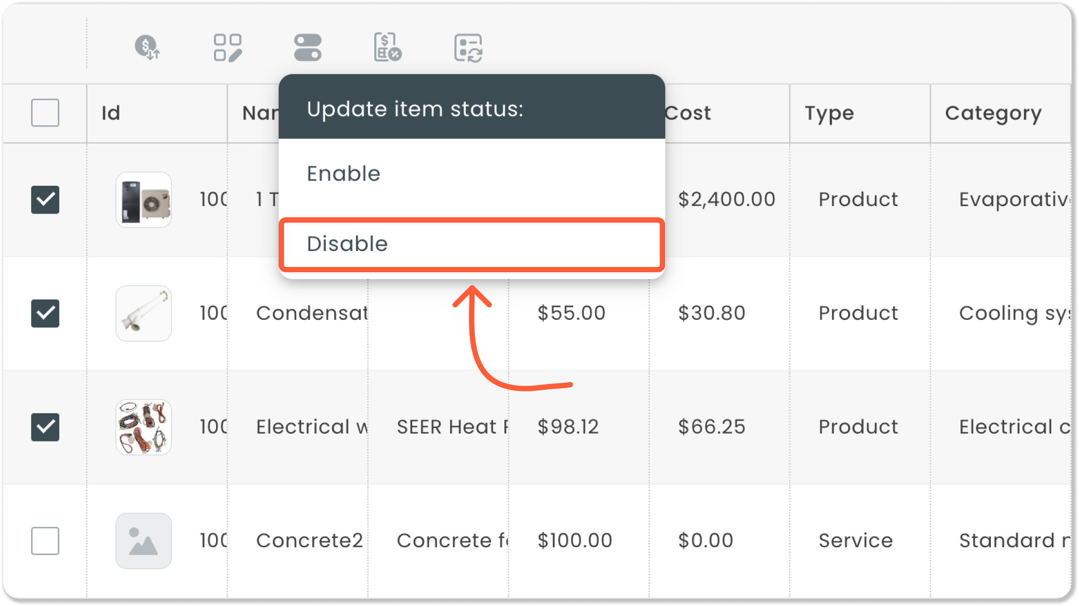Open the price calculator percent icon
Screen dimensions: 1079x606
coord(387,48)
